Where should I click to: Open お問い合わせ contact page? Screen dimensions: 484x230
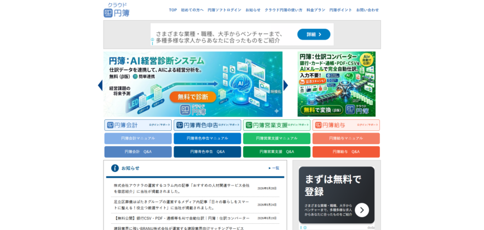tap(367, 10)
